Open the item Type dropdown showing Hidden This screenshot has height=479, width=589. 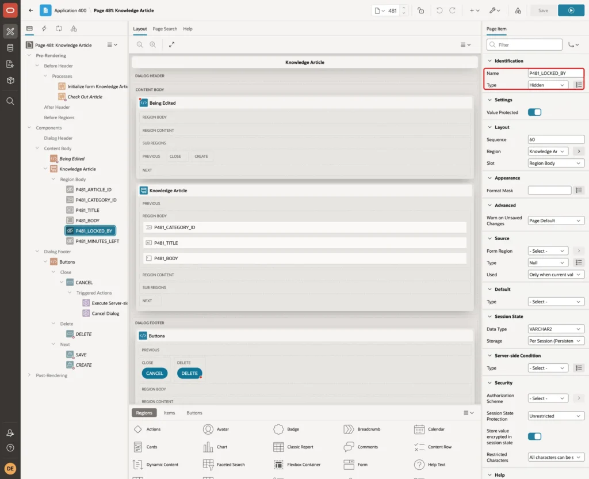tap(548, 85)
